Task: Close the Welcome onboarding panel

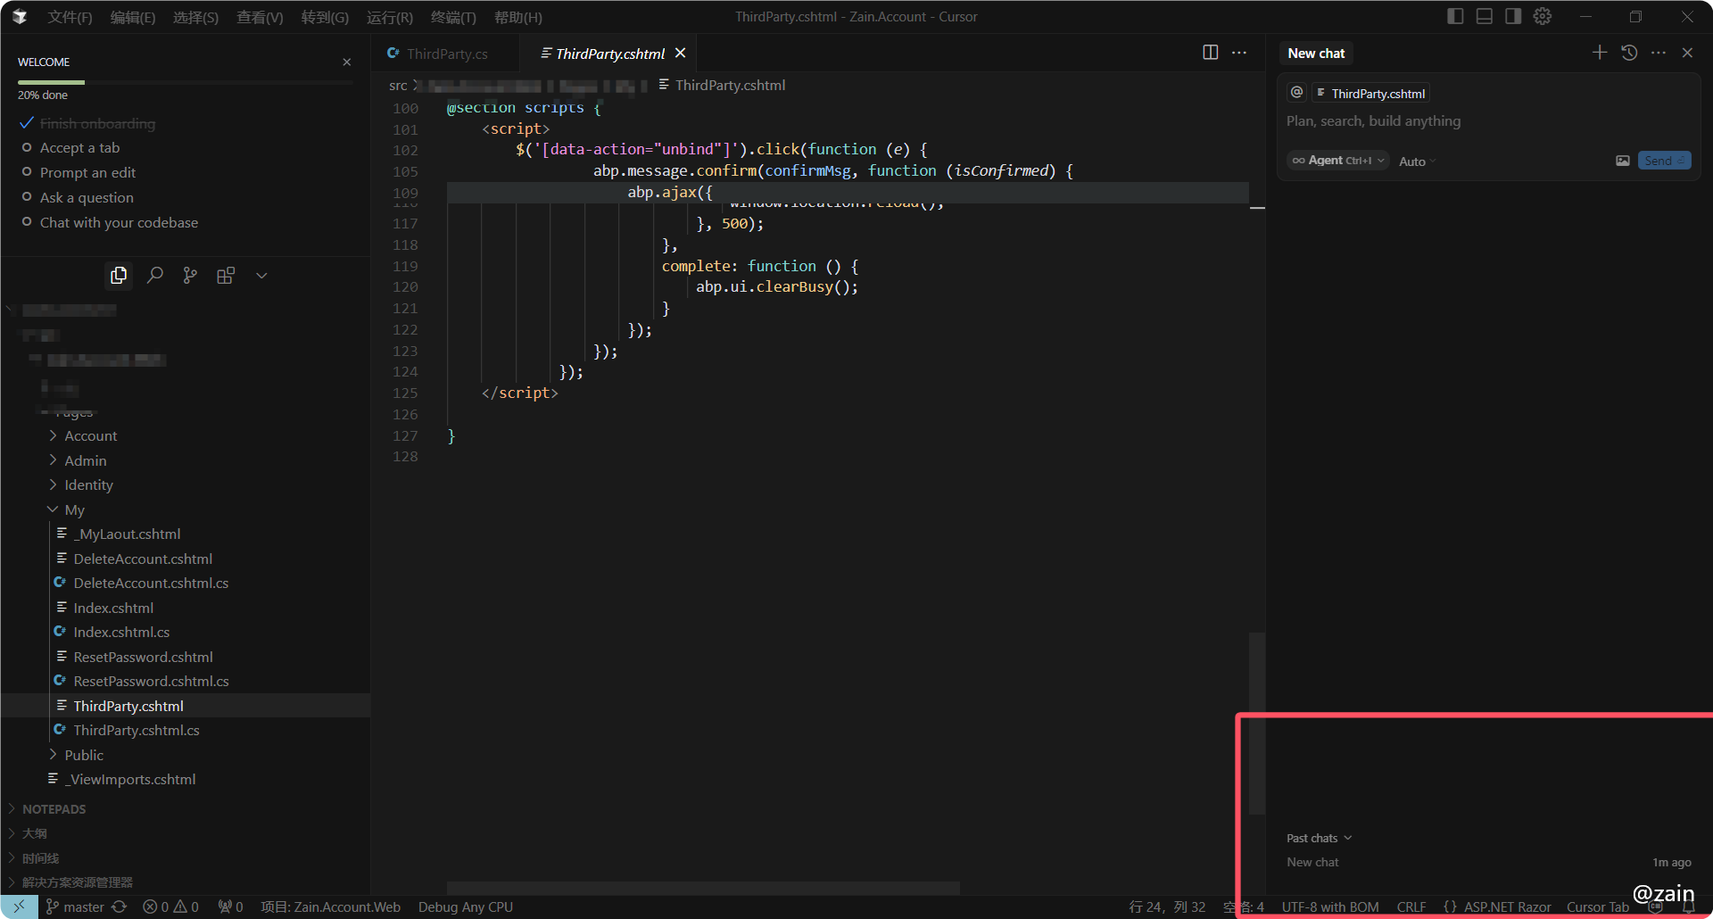Action: point(347,62)
